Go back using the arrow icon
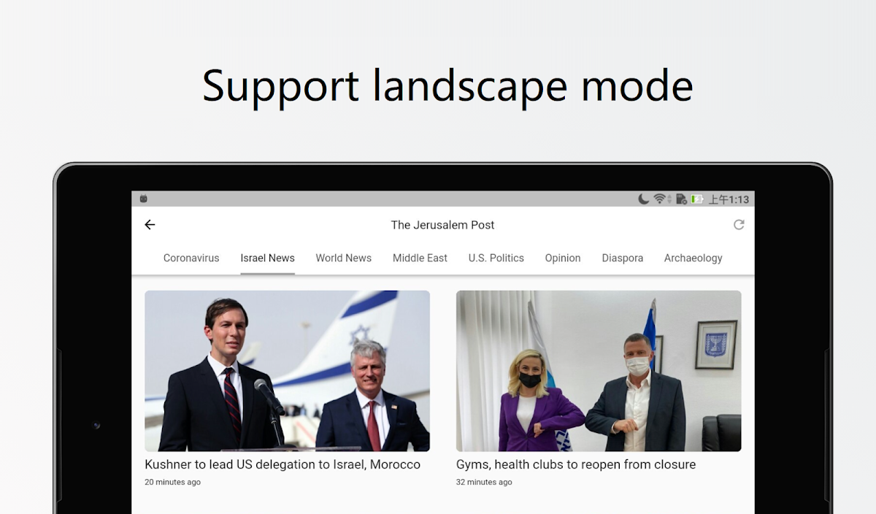The image size is (876, 514). click(150, 225)
